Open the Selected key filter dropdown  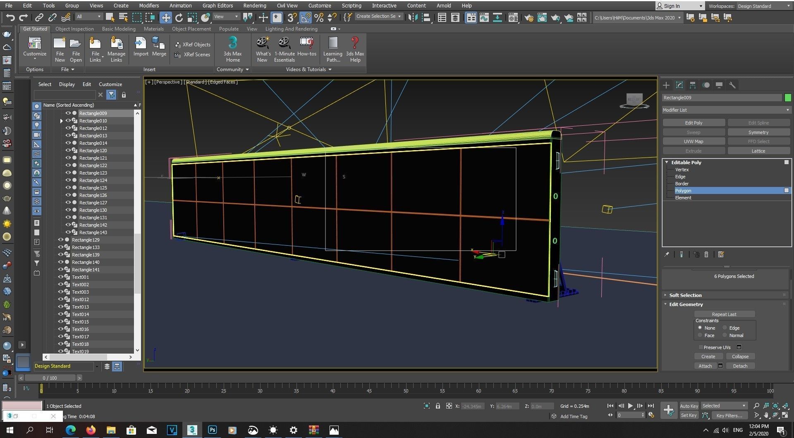click(724, 406)
